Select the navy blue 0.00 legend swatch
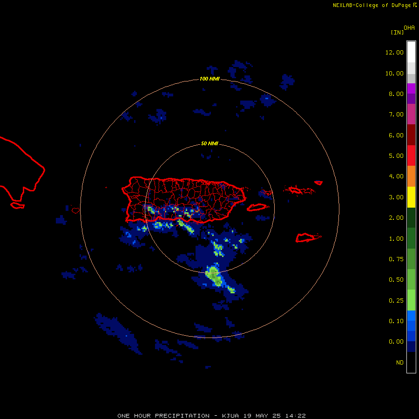This screenshot has height=419, width=419. click(x=411, y=346)
